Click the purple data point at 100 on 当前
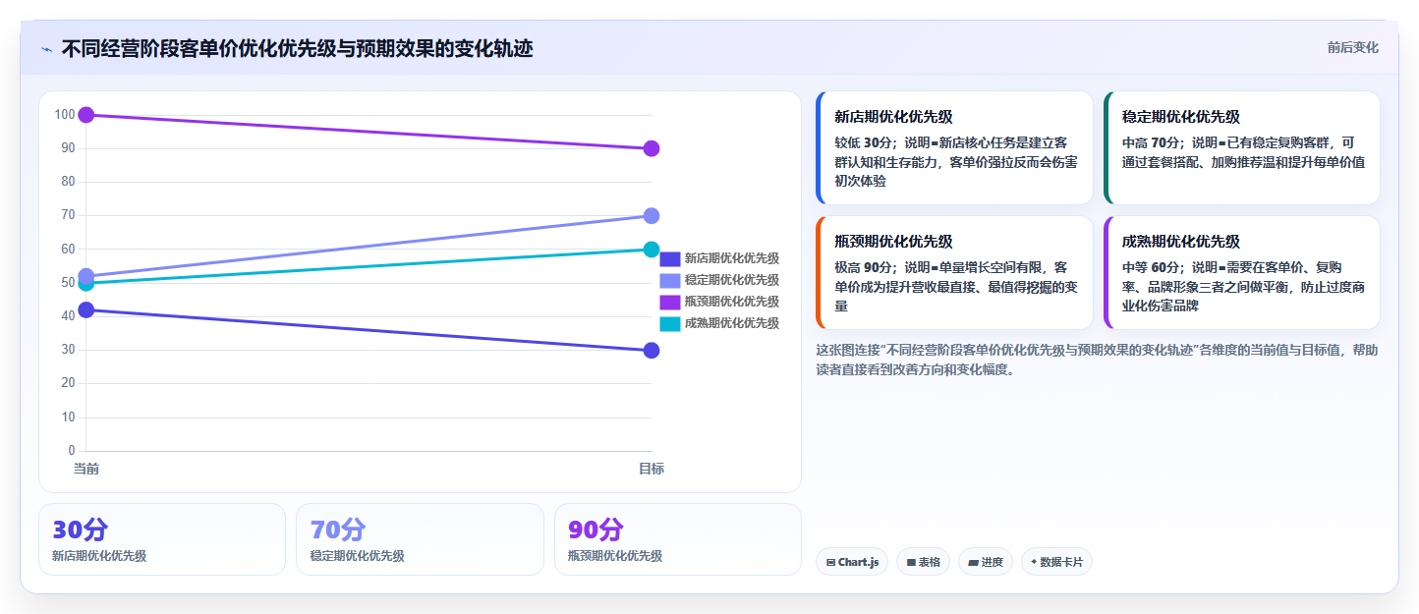 click(x=85, y=115)
